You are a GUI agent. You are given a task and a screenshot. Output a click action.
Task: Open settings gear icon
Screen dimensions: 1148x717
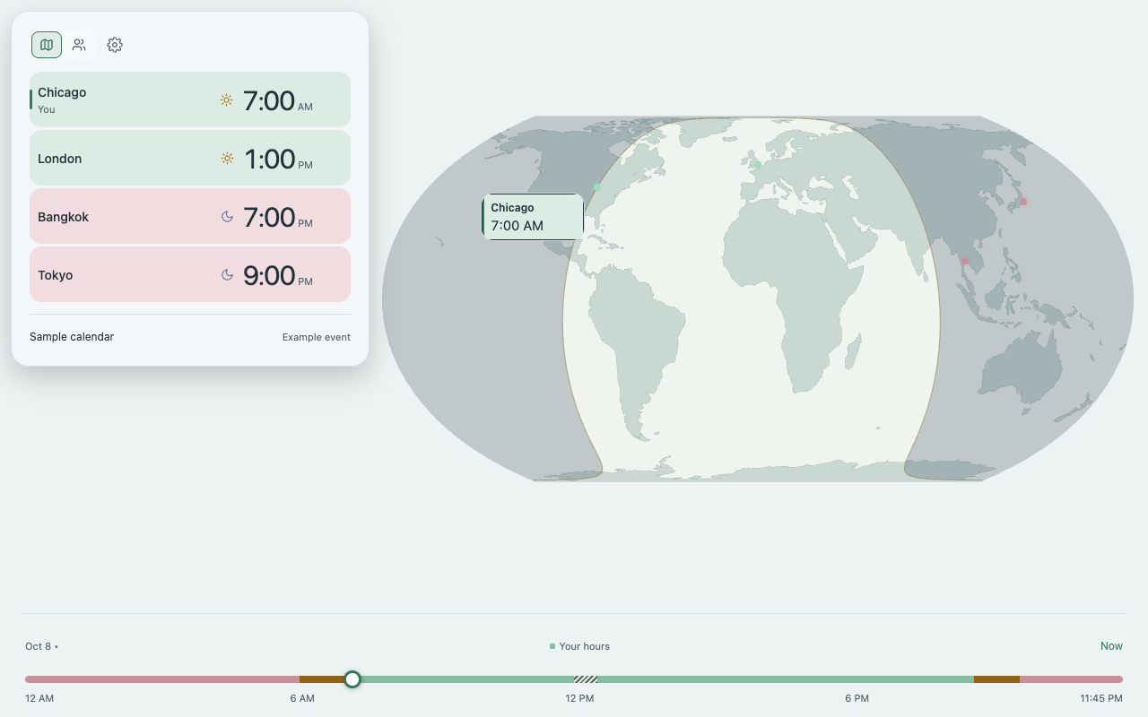point(115,45)
